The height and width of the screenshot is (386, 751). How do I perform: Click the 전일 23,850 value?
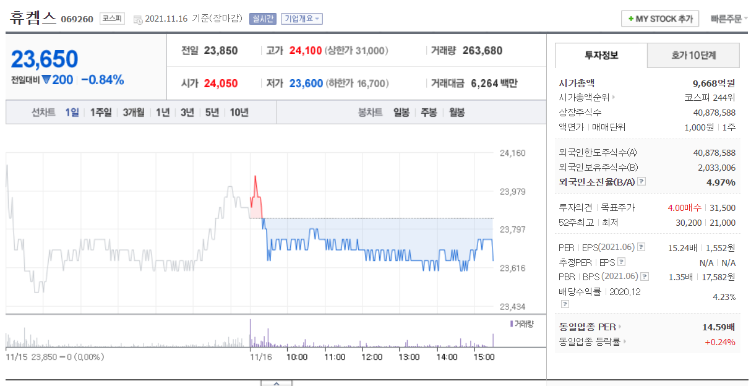pyautogui.click(x=220, y=51)
